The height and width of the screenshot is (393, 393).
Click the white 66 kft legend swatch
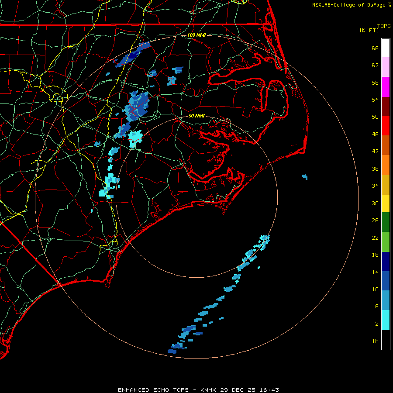386,48
